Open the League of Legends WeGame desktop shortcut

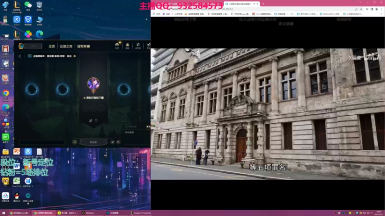click(17, 6)
